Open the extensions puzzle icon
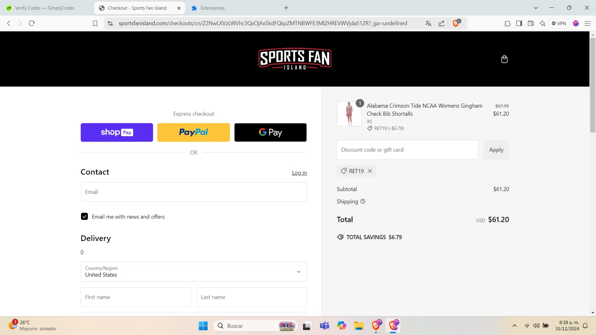The width and height of the screenshot is (596, 335). click(x=507, y=23)
